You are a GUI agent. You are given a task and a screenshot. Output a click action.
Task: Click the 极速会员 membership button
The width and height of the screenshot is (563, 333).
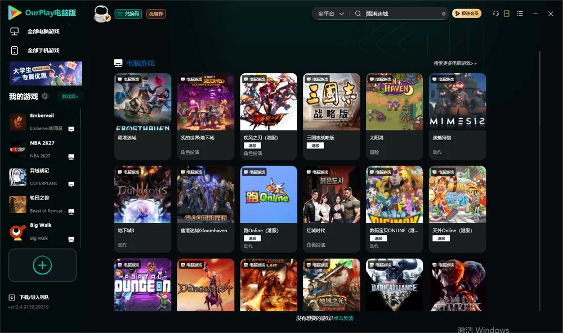tap(467, 13)
